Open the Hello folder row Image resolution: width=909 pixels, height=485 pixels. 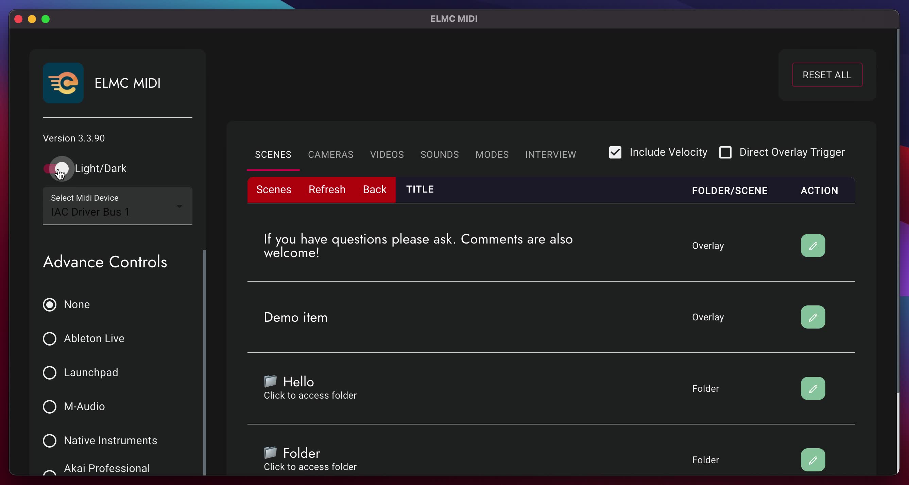tap(551, 388)
